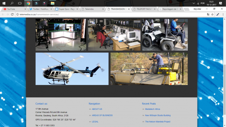This screenshot has height=127, width=226.
Task: Bookmark this page with the star
Action: click(x=212, y=14)
